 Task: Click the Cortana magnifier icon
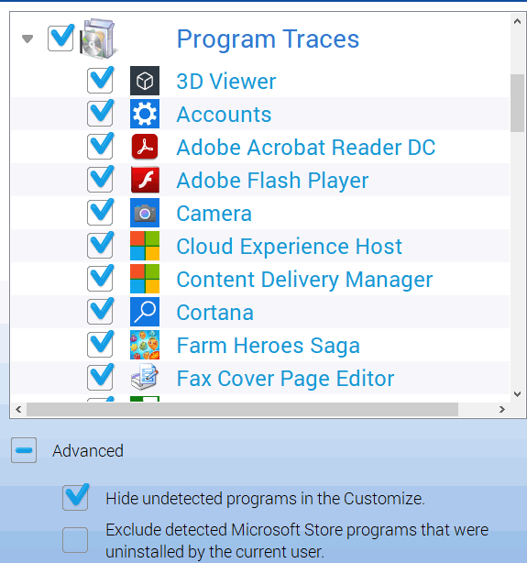click(145, 312)
